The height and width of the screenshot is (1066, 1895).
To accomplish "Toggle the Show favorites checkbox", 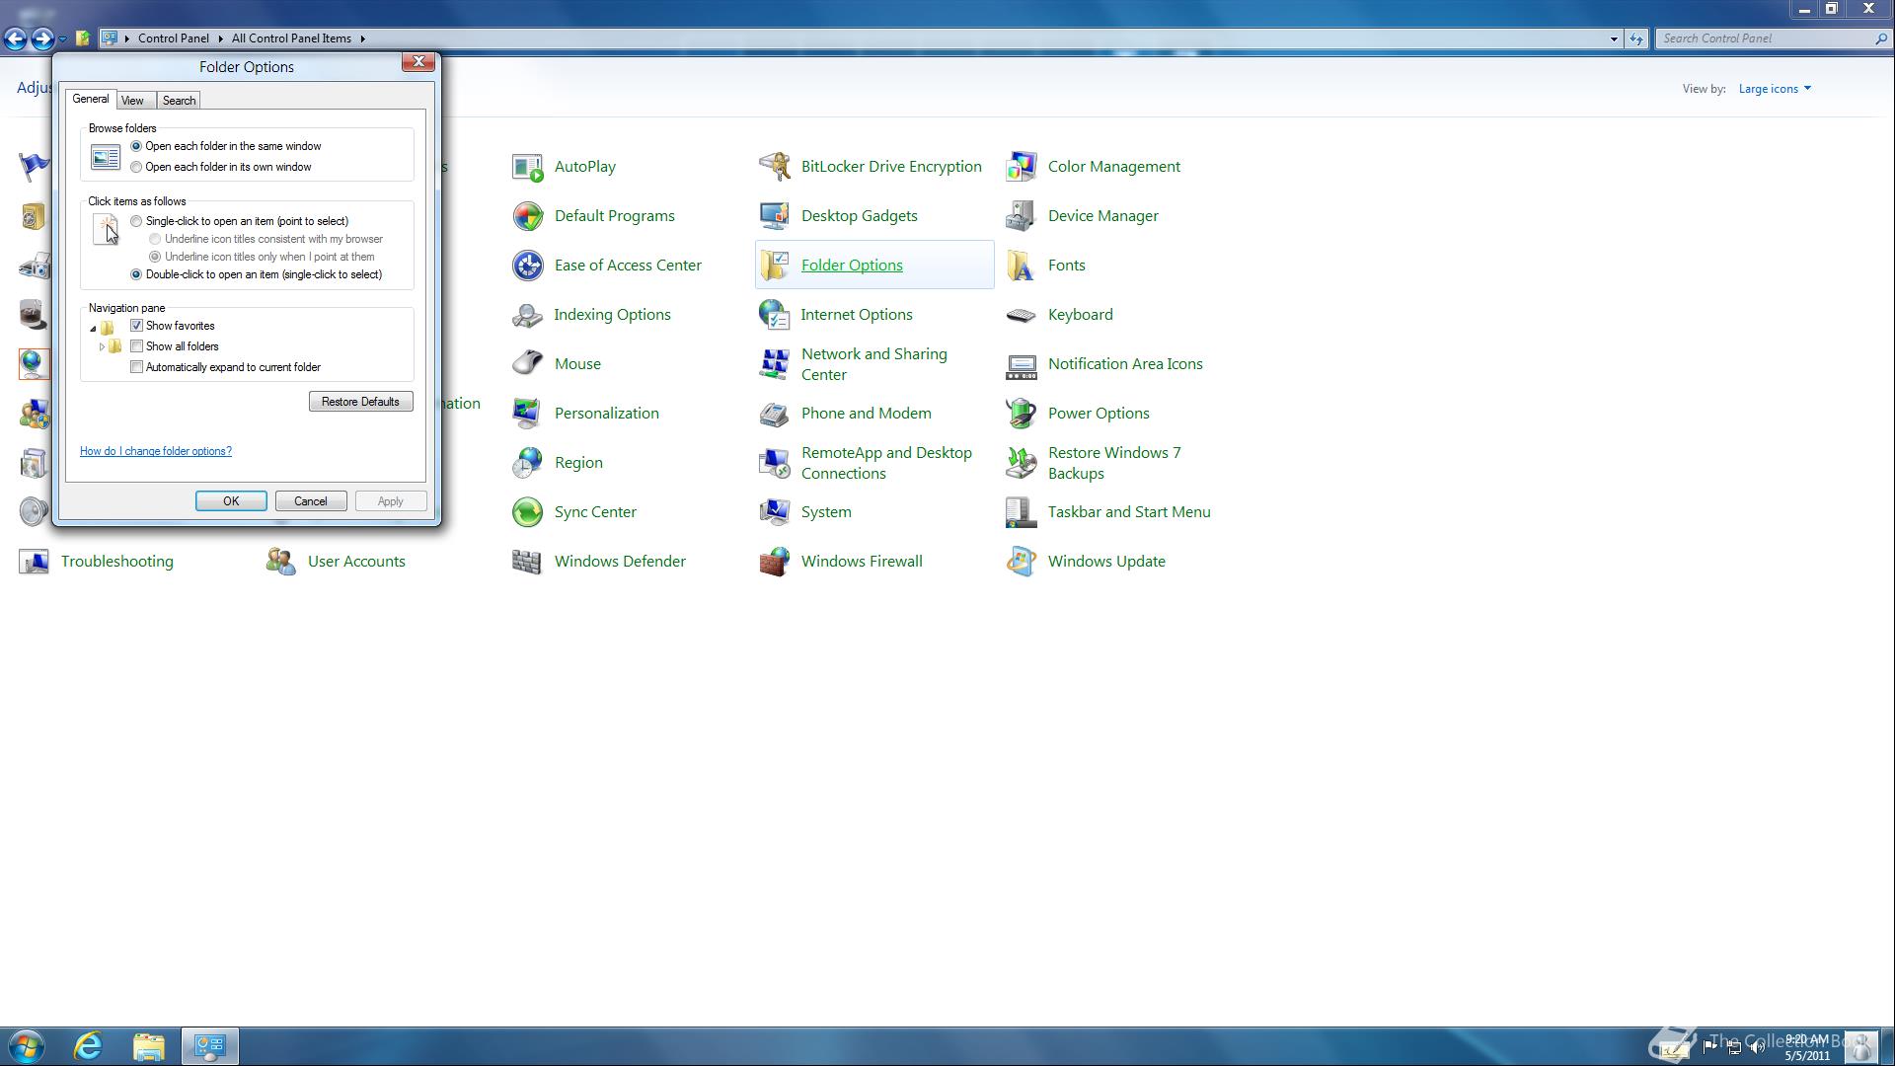I will coord(137,326).
